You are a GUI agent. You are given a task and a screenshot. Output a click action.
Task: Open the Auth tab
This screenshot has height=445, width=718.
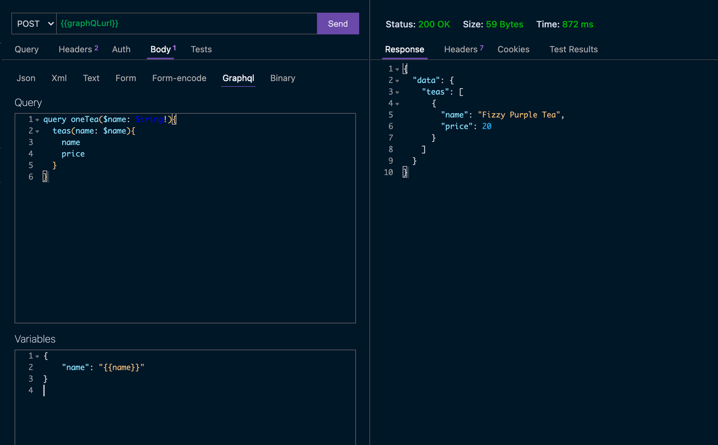(x=121, y=49)
